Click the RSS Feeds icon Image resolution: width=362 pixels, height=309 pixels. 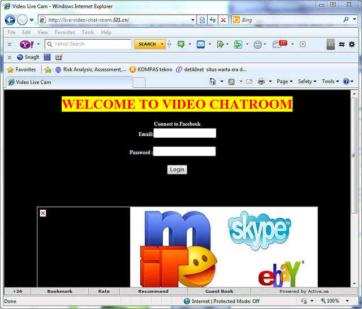click(x=231, y=82)
